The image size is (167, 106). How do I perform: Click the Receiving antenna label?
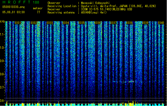(61, 12)
